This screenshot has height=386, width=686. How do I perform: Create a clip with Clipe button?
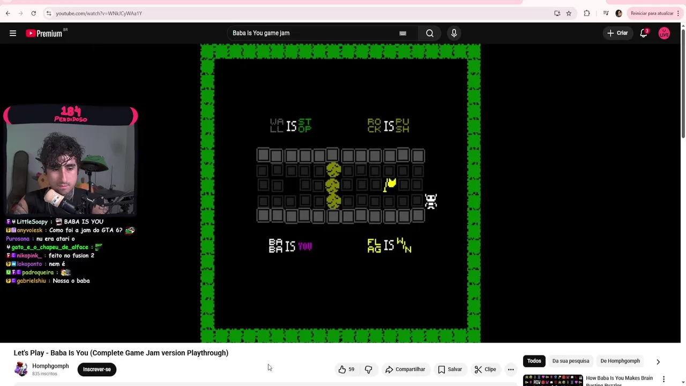(x=485, y=369)
